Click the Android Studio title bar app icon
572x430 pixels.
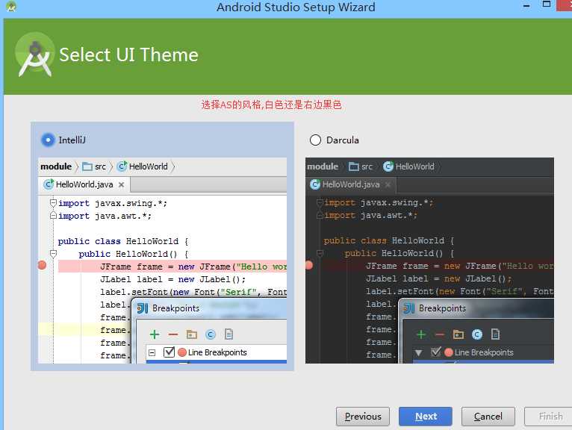tap(11, 7)
